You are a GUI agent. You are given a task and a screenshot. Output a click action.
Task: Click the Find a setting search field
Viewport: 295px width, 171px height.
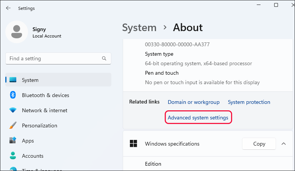pos(53,59)
